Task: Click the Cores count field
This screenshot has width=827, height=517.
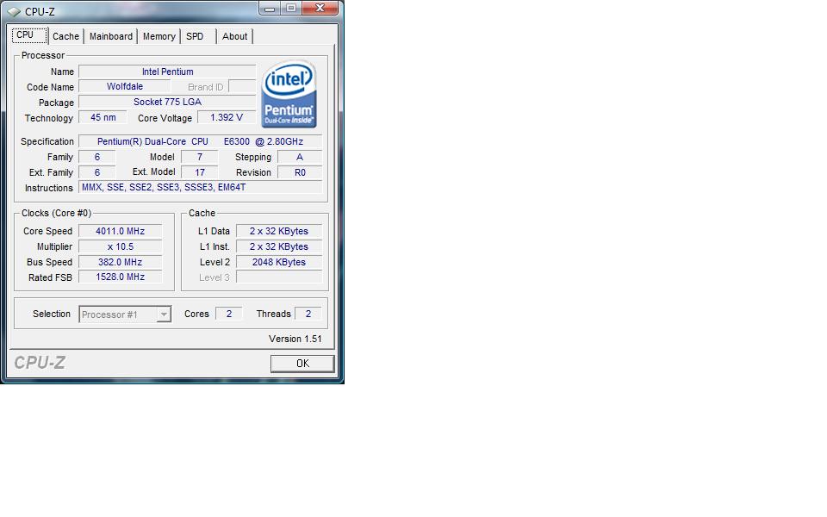Action: click(229, 314)
